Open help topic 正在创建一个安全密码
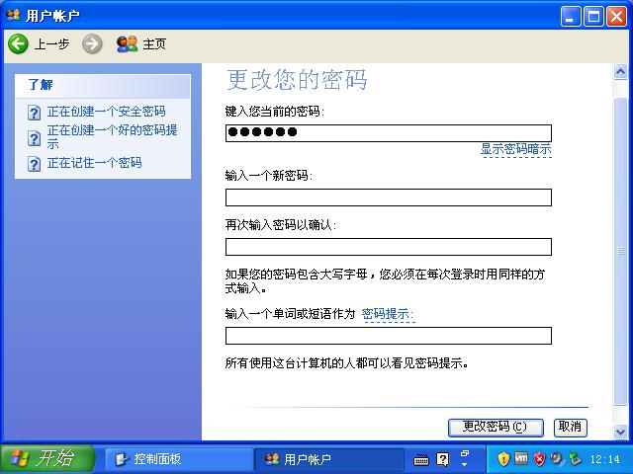Screen dimensions: 633x474 [x=106, y=112]
